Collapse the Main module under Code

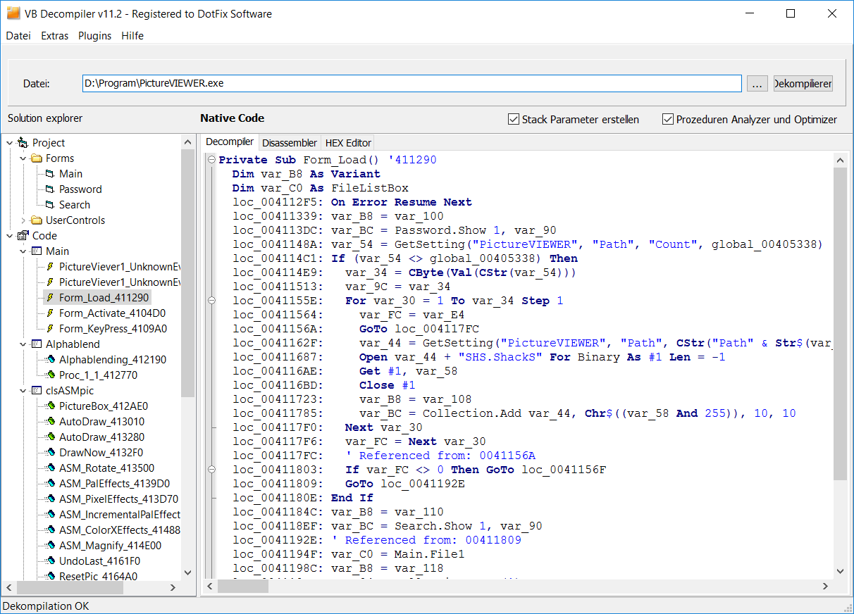point(23,251)
